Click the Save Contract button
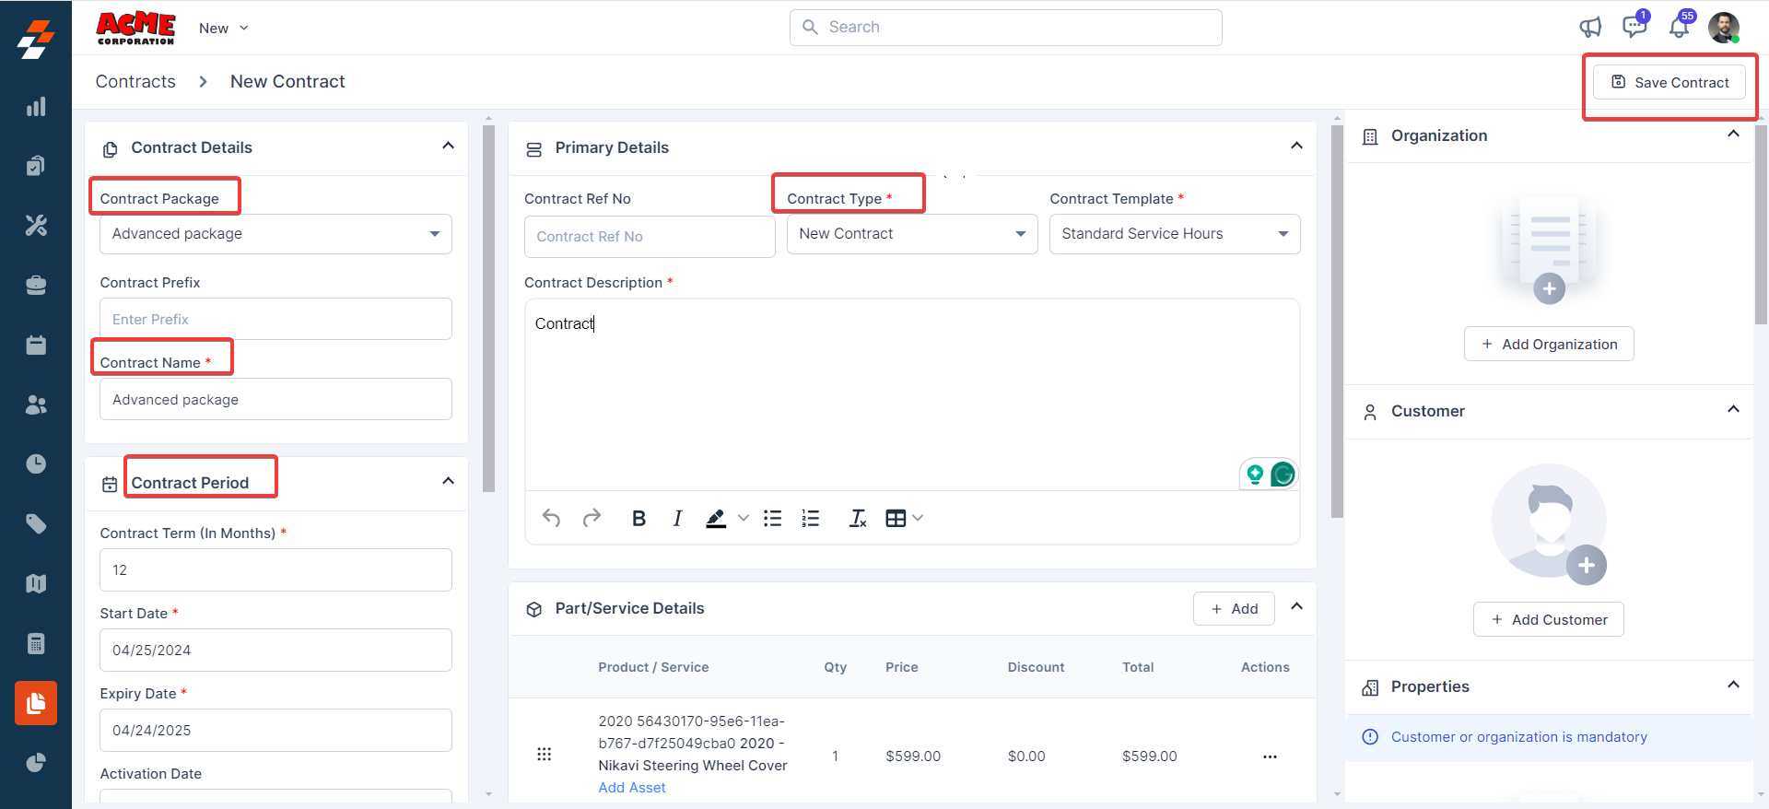 1669,83
